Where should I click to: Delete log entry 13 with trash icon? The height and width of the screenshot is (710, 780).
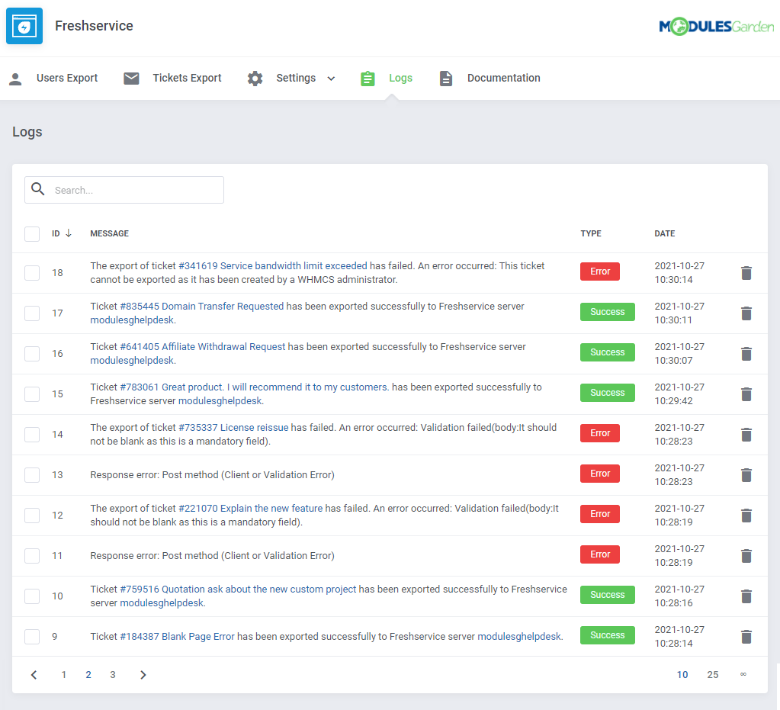click(746, 475)
